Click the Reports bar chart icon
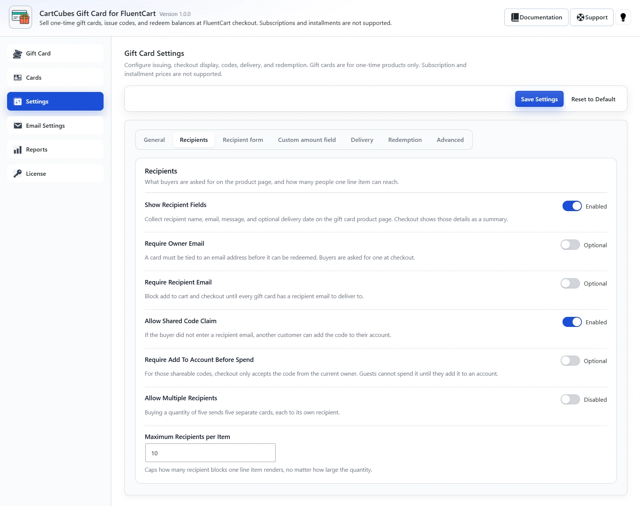Viewport: 640px width, 506px height. pyautogui.click(x=18, y=150)
